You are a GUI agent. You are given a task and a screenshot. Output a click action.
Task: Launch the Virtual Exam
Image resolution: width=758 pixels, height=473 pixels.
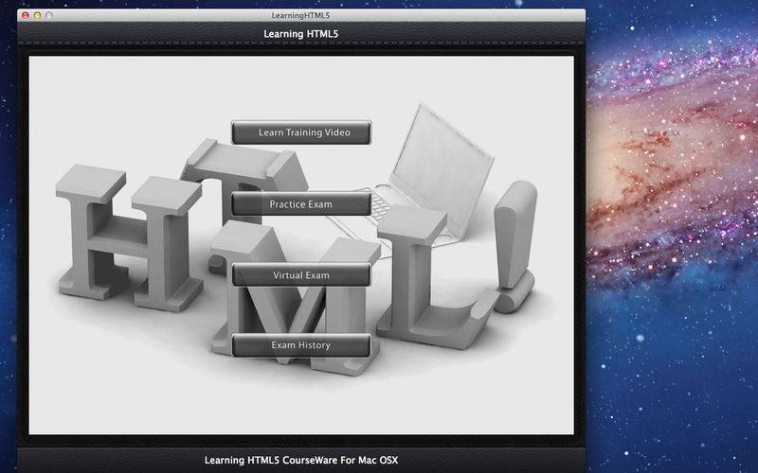[301, 275]
